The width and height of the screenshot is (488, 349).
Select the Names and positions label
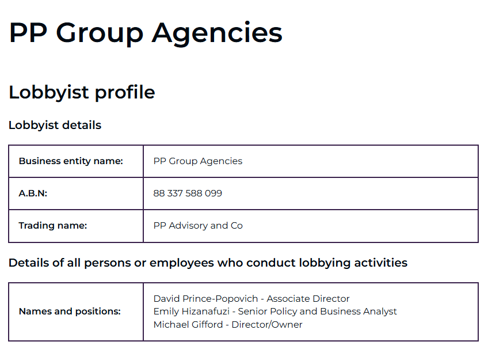(70, 312)
